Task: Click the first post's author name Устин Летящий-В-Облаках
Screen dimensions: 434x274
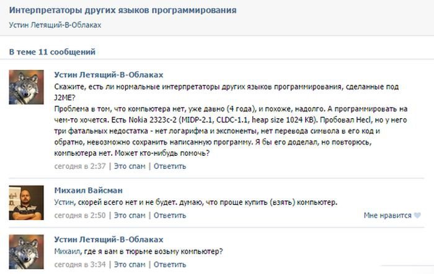Action: [108, 74]
